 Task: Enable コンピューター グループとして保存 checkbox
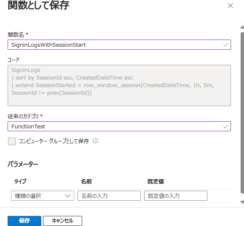click(12, 141)
